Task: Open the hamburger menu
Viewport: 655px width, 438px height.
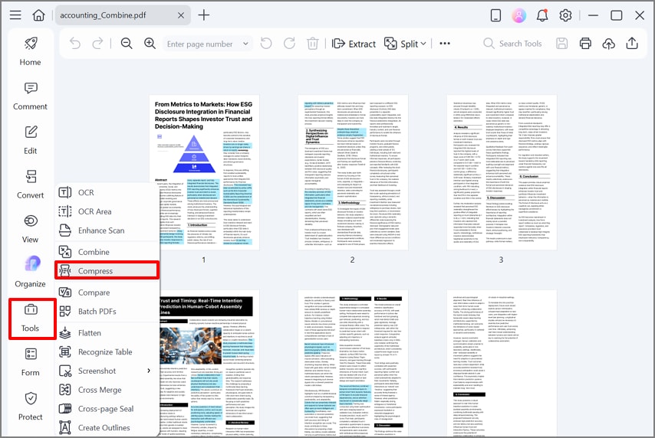Action: coord(15,15)
